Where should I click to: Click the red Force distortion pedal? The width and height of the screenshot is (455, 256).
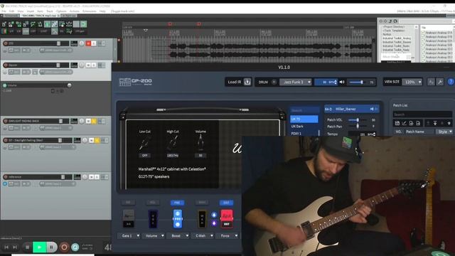[x=227, y=218]
